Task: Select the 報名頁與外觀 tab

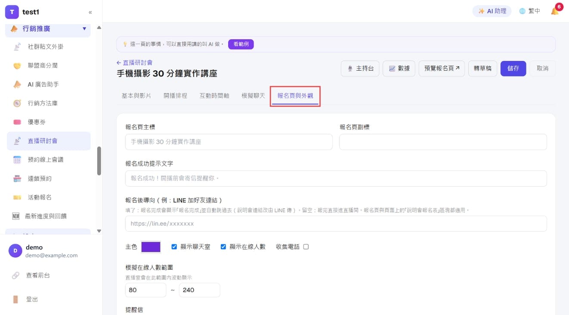Action: point(295,96)
